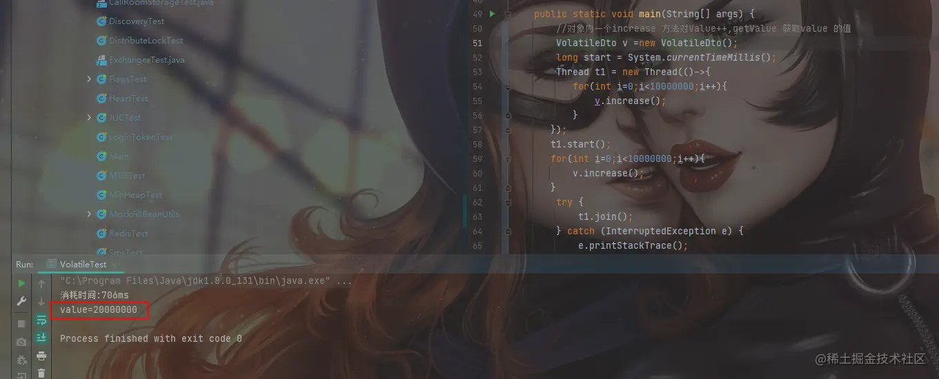Image resolution: width=939 pixels, height=379 pixels.
Task: Click 'e.printStackTrace();' on line 65
Action: [x=633, y=245]
